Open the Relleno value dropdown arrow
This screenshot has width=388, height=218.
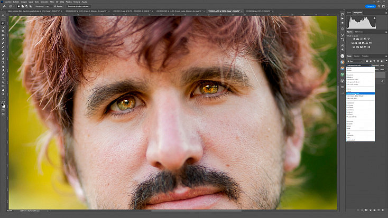point(386,70)
